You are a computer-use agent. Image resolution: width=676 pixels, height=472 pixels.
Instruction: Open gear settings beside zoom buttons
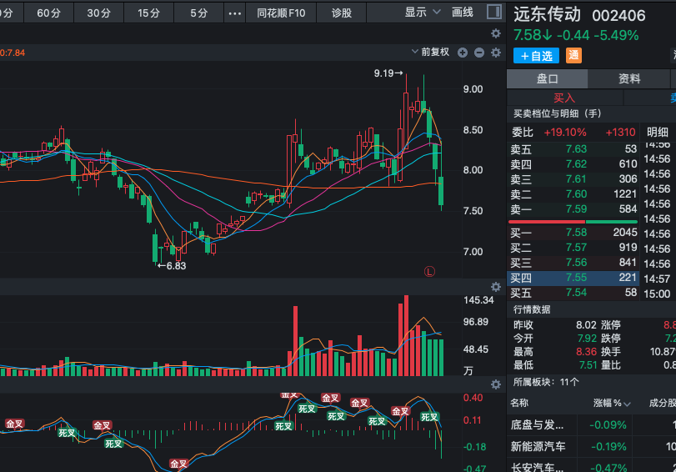click(x=496, y=53)
